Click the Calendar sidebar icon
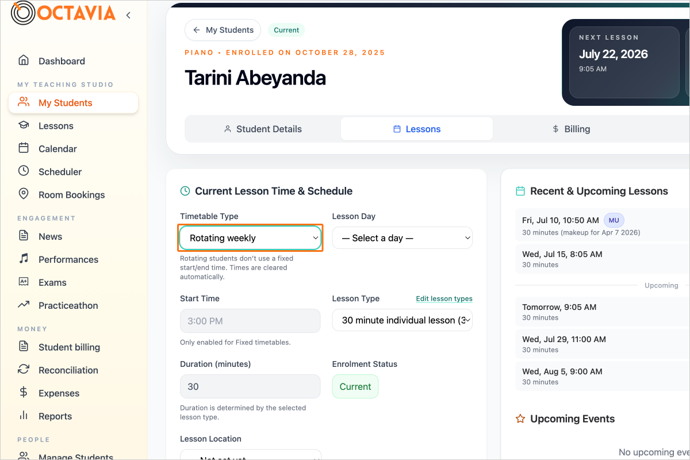The height and width of the screenshot is (460, 690). (x=24, y=148)
